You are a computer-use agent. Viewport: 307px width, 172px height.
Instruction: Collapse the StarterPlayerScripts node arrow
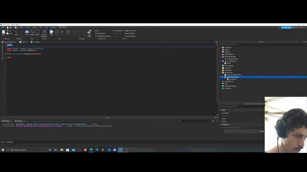pyautogui.click(x=223, y=77)
